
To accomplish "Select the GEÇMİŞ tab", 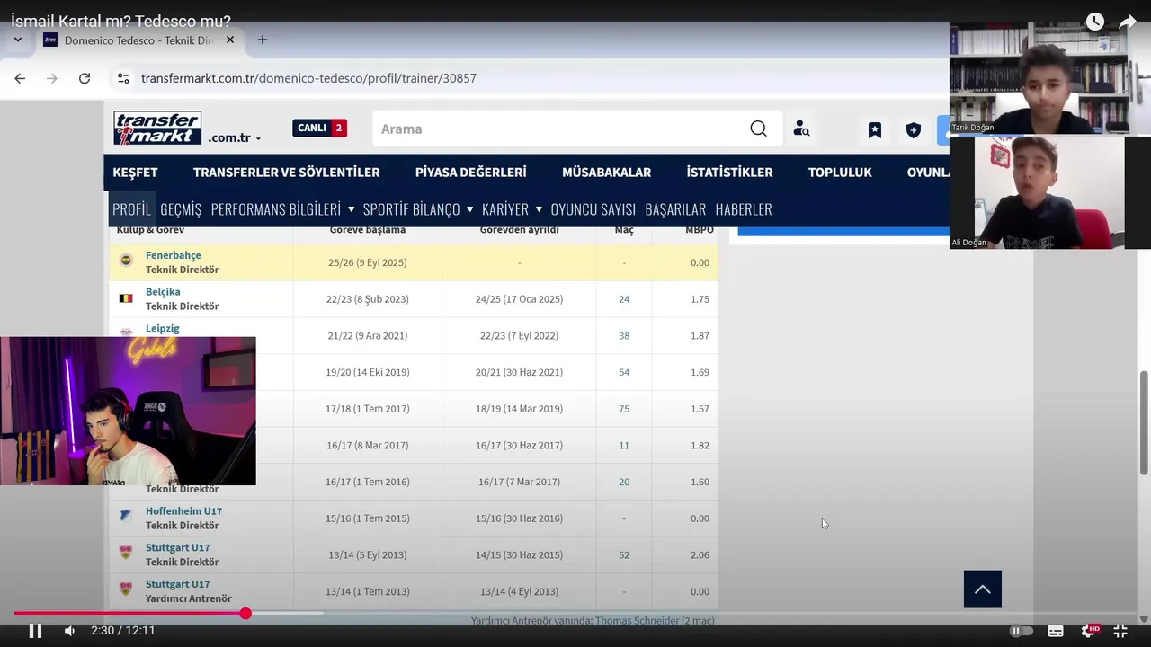I will click(x=181, y=208).
